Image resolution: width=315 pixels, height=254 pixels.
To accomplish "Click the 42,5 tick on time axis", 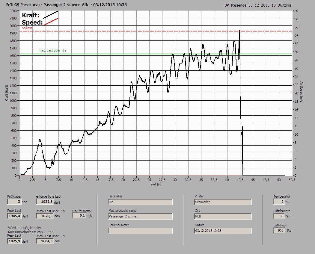I will [240, 180].
